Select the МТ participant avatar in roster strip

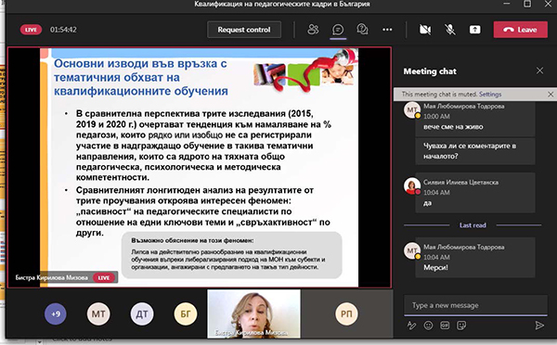pyautogui.click(x=98, y=313)
